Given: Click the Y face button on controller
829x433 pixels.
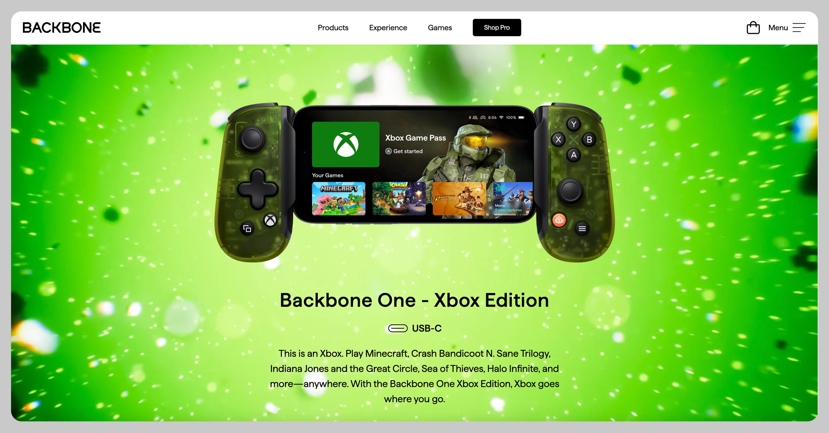Looking at the screenshot, I should tap(573, 124).
